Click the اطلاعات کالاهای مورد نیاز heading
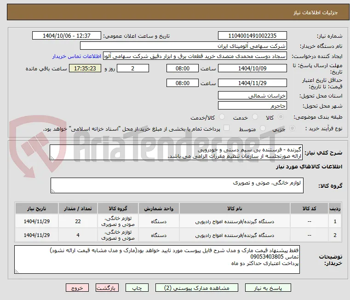 click(309, 167)
